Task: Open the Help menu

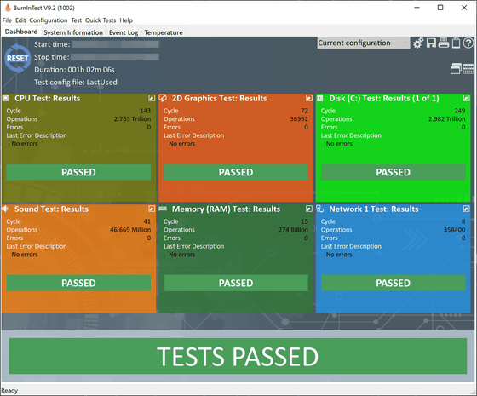Action: pos(126,20)
